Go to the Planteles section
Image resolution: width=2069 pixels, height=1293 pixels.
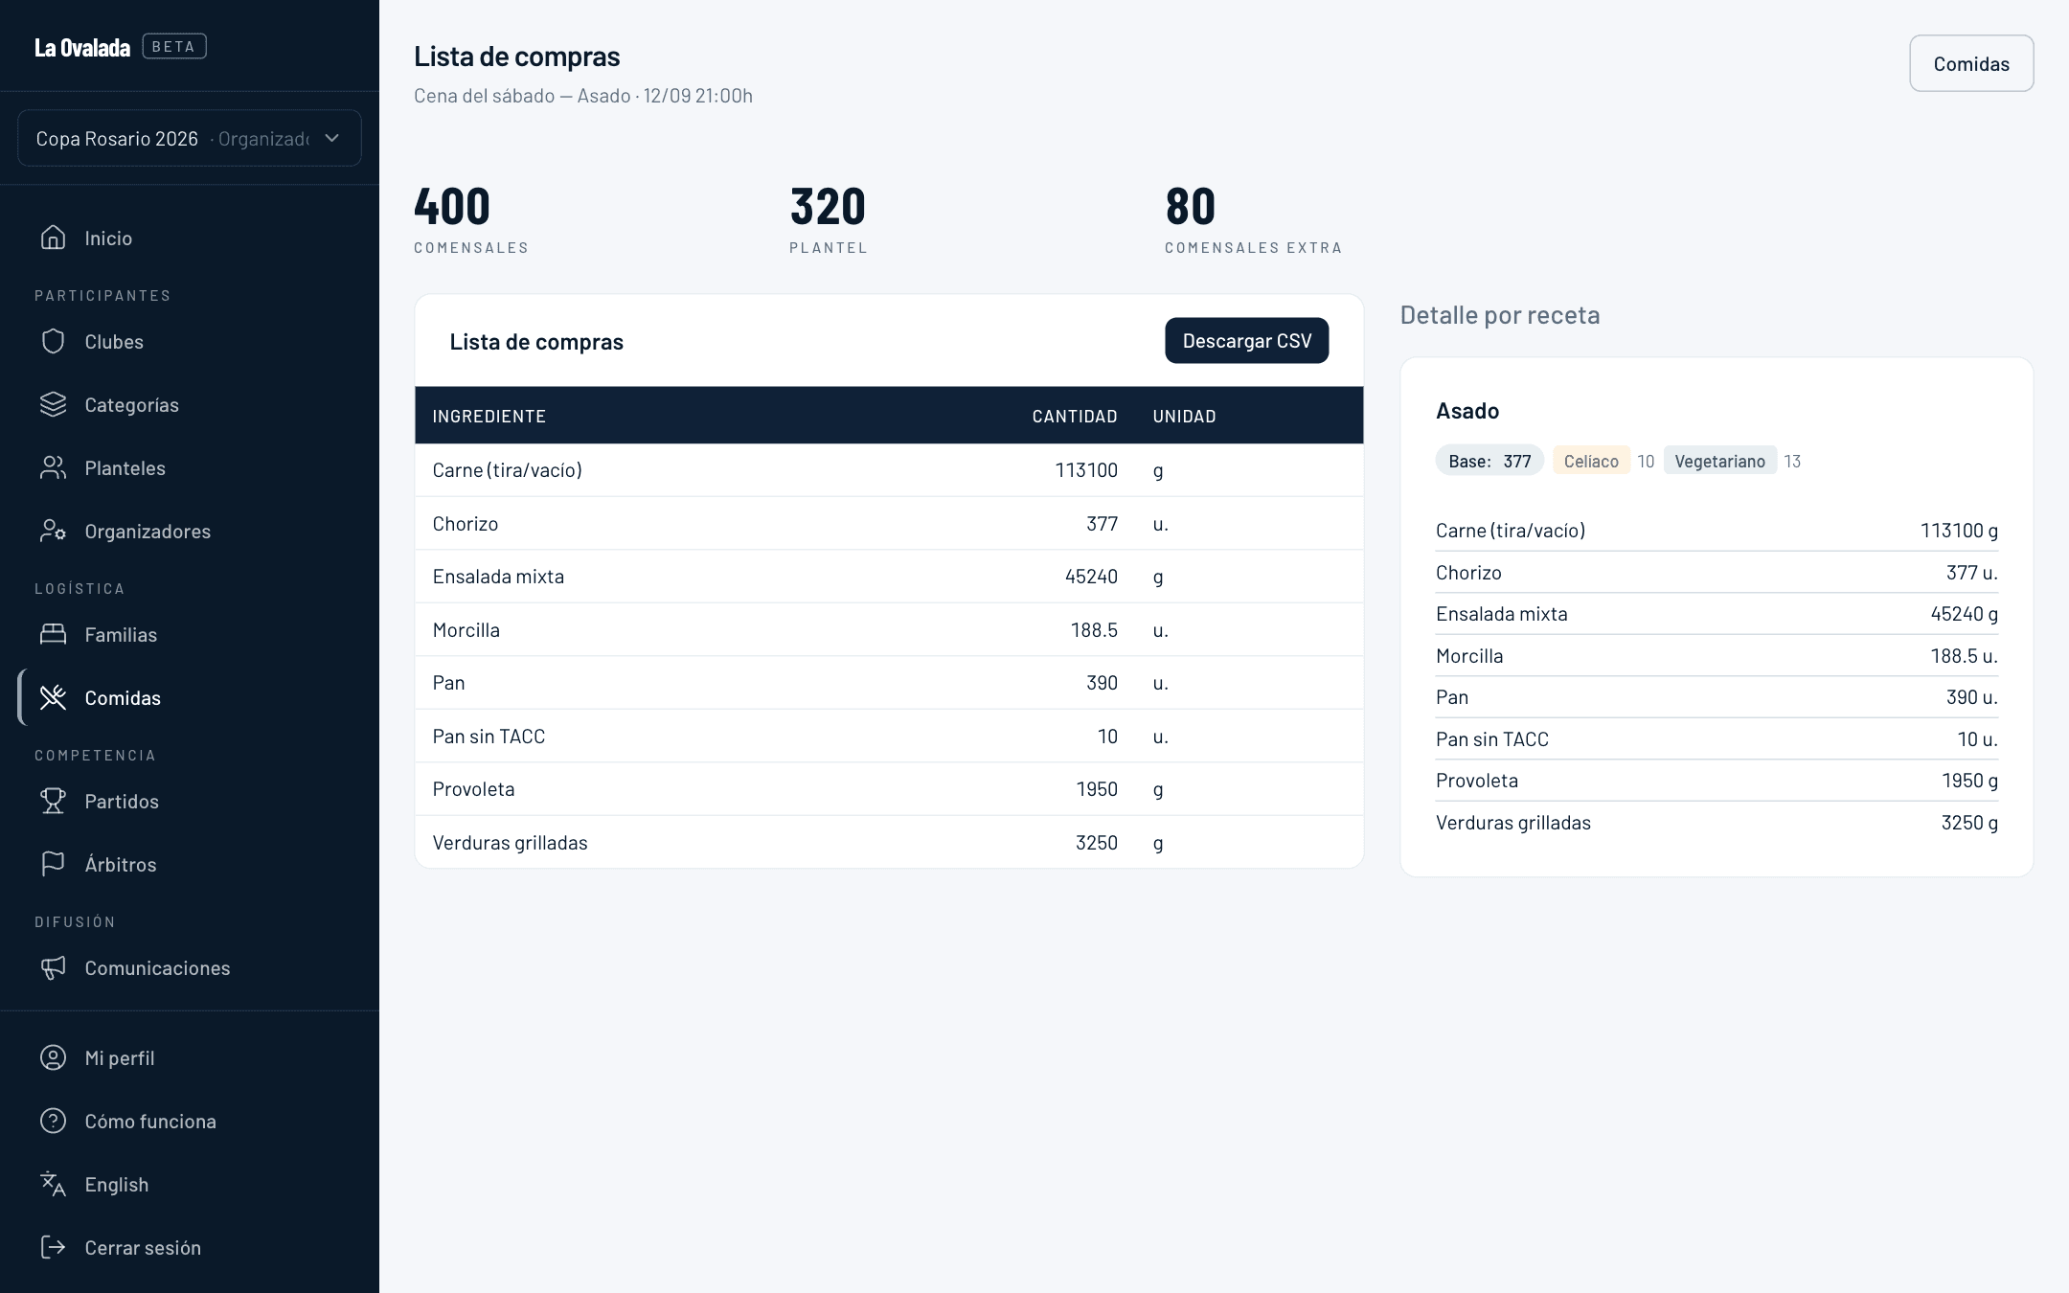tap(190, 467)
